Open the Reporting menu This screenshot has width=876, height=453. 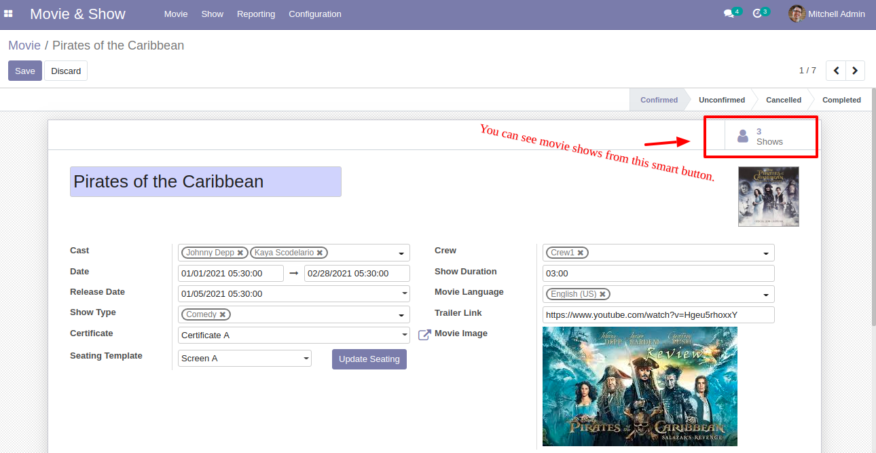[x=256, y=14]
